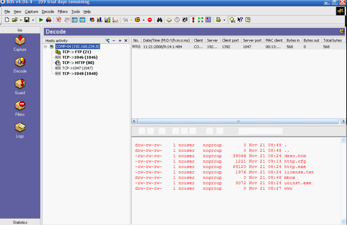
Task: Create a new capture file with blank-page icon
Action: tap(7, 20)
